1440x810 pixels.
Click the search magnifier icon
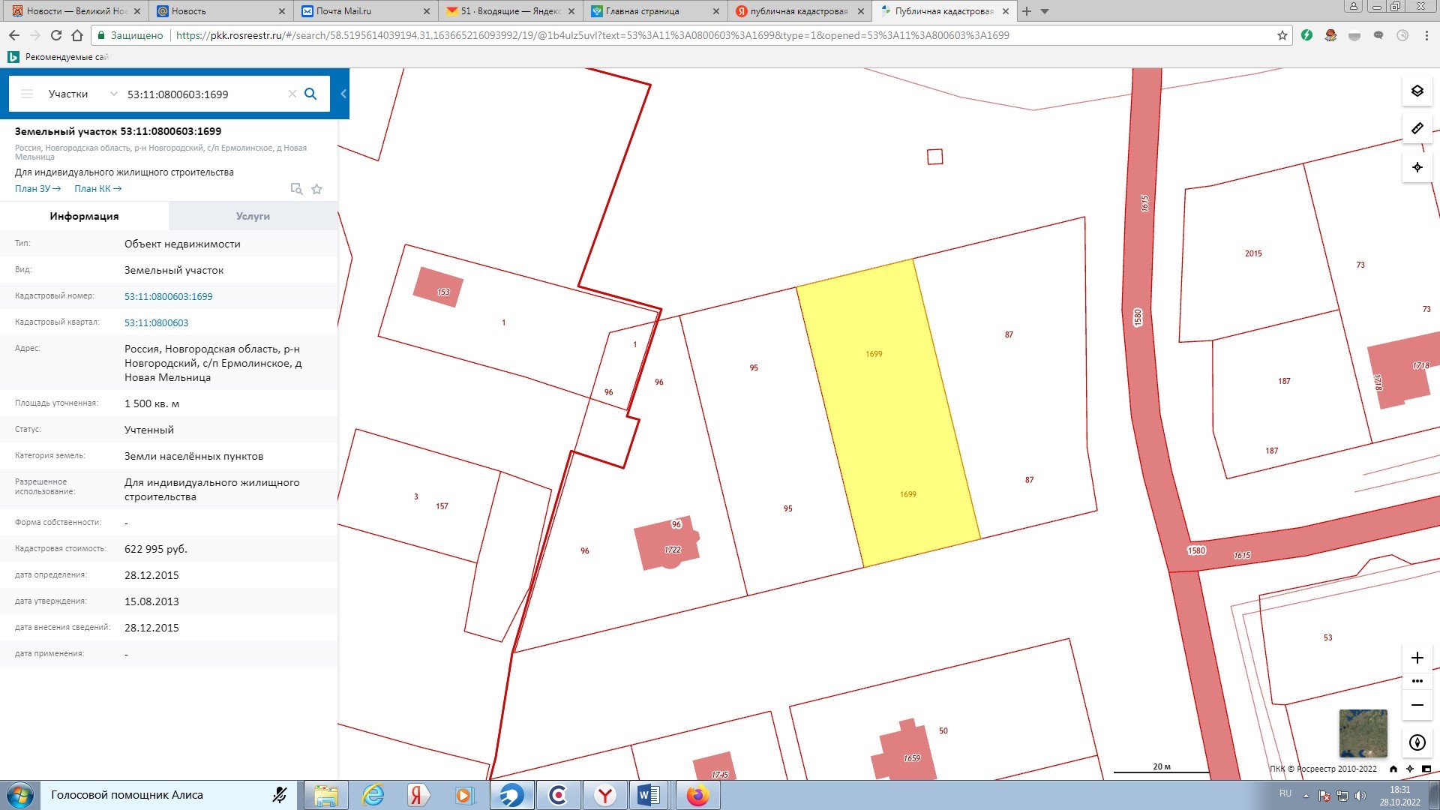(310, 94)
